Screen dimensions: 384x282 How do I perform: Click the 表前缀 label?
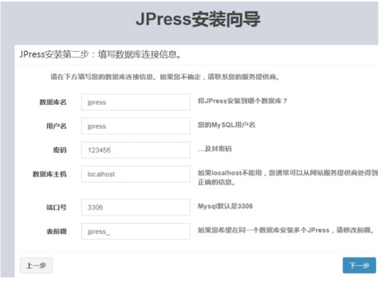click(x=56, y=231)
